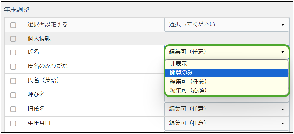Tick the checkbox next to 氏名
Viewport: 294px width, 134px height.
13,52
